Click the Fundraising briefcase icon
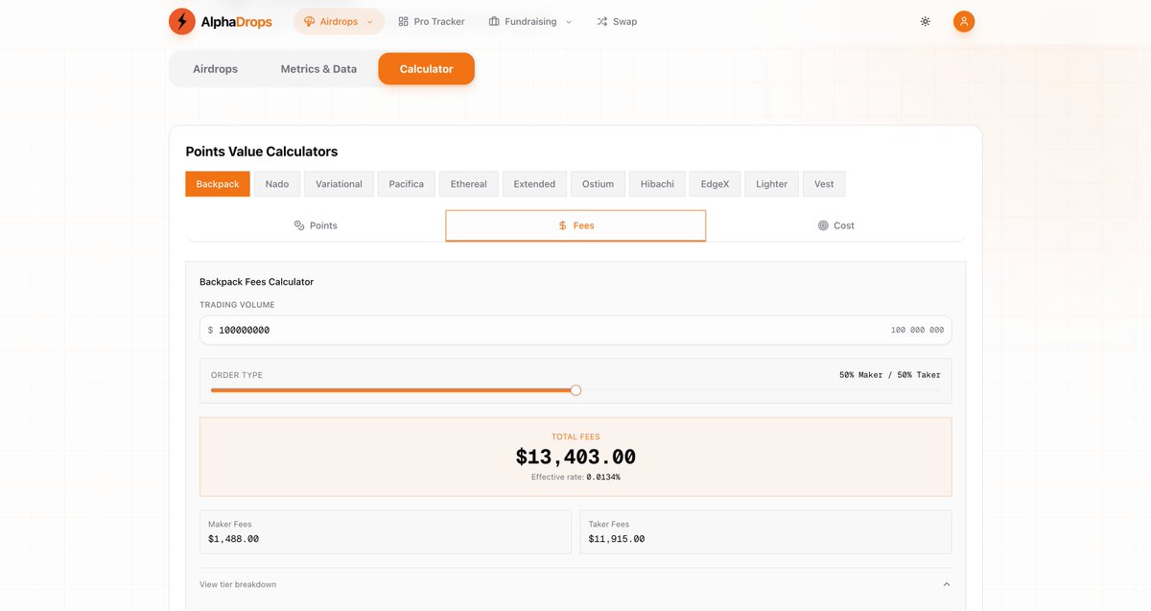1151x611 pixels. pos(494,21)
